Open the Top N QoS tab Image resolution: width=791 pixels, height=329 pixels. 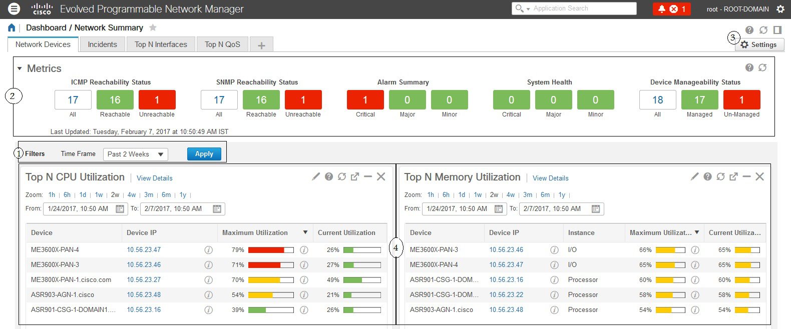click(x=223, y=44)
